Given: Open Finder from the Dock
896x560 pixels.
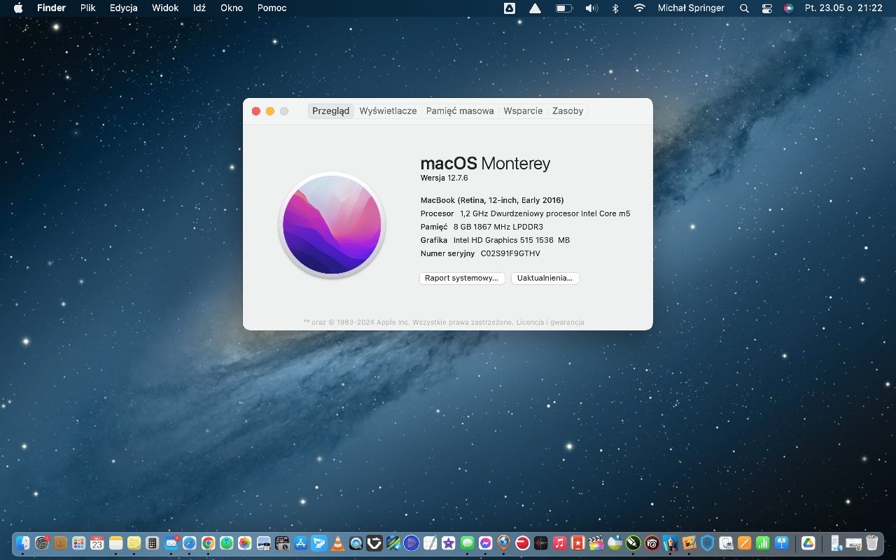Looking at the screenshot, I should pos(23,542).
